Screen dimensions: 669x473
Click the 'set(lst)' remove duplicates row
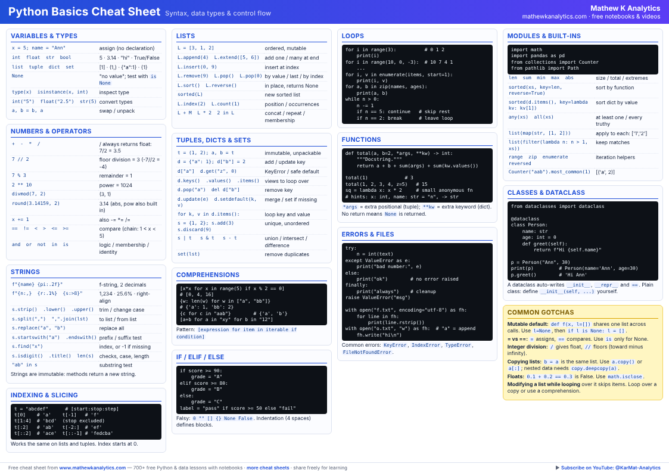pos(251,254)
